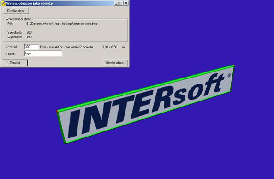Click the registered trademark symbol on logo

tap(229, 75)
